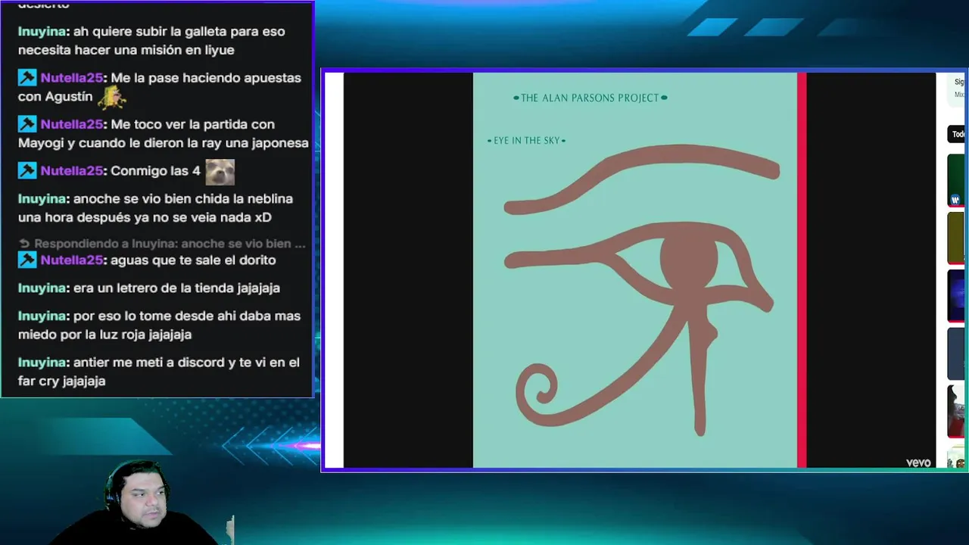
Task: Click message text 'miedo por la luz roja jajajaja'
Action: click(x=104, y=335)
